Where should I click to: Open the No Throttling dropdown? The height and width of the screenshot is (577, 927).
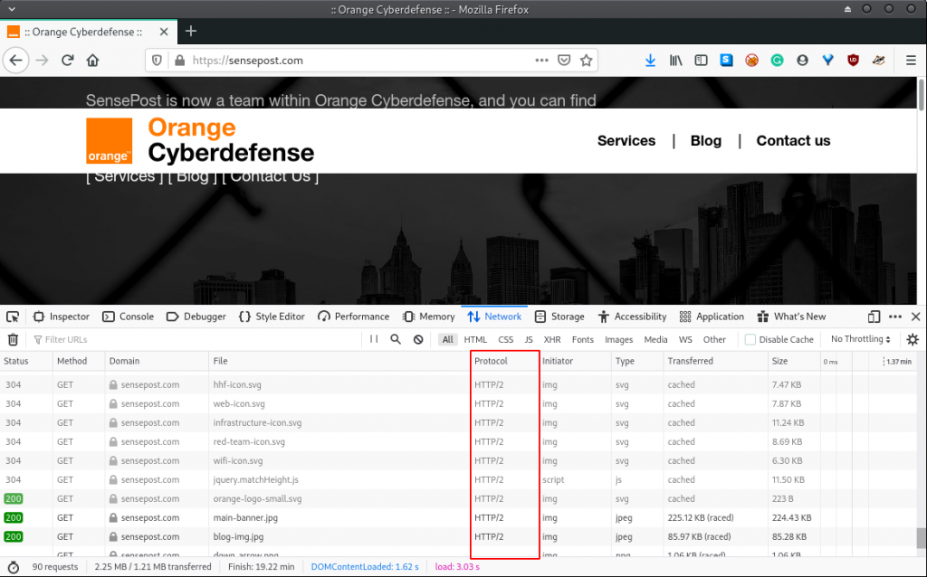coord(860,340)
